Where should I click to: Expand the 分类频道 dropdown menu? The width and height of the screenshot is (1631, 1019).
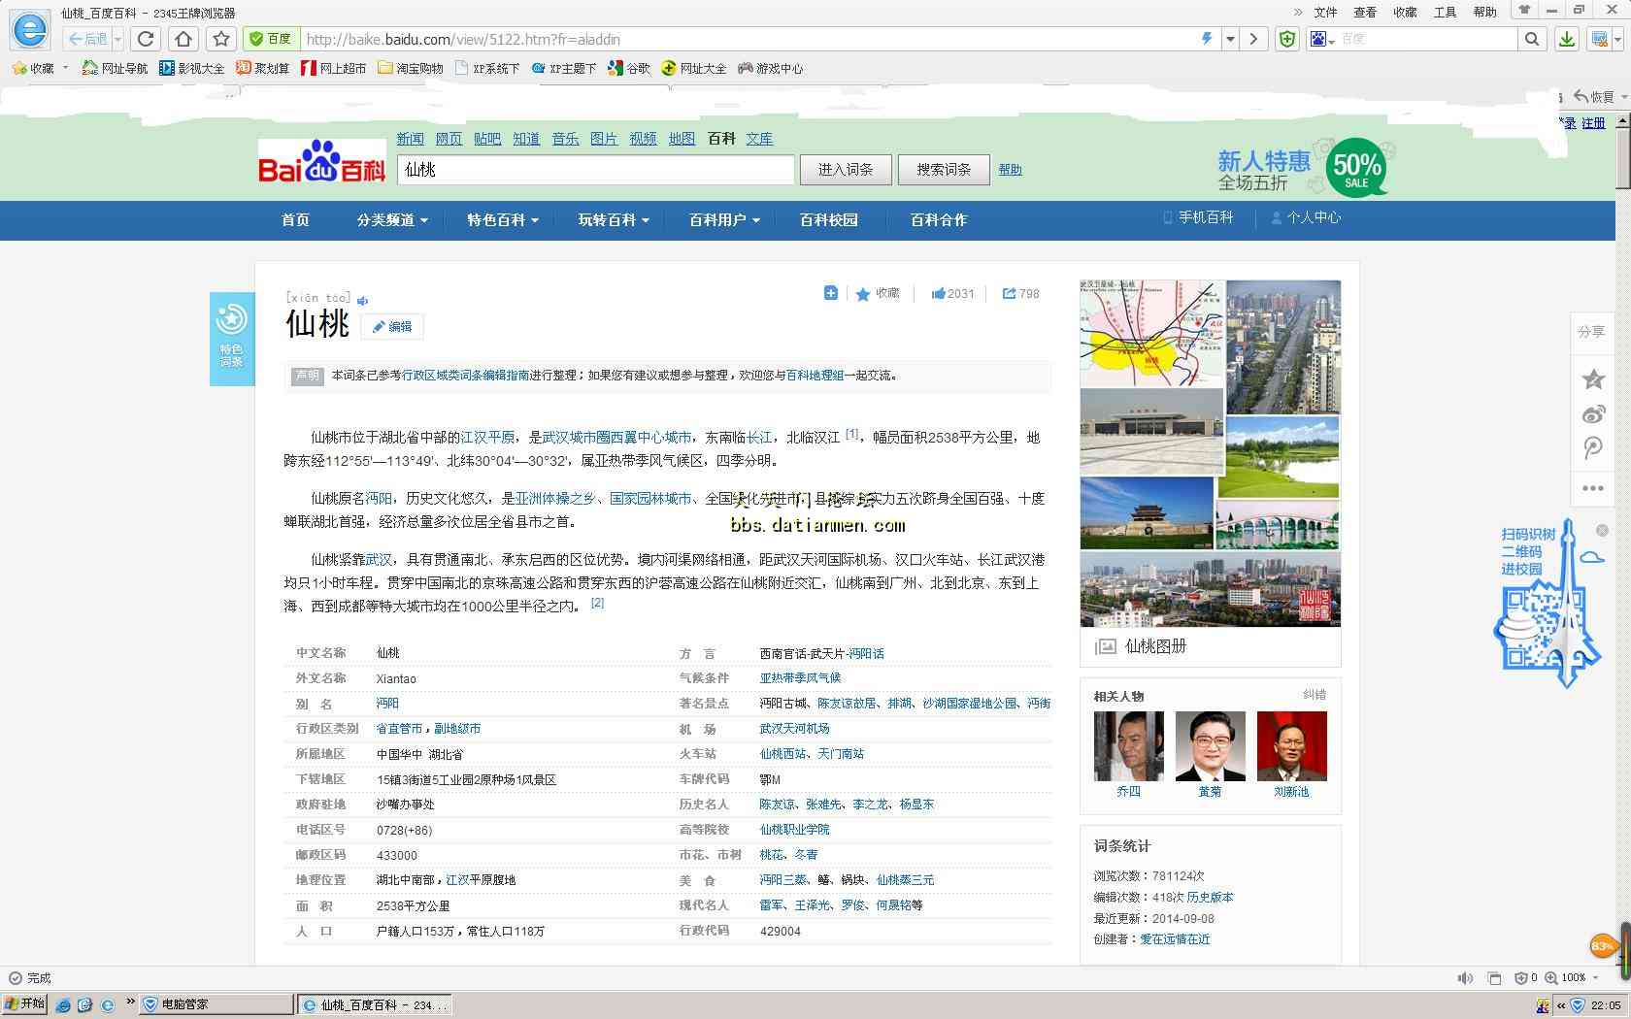(392, 220)
